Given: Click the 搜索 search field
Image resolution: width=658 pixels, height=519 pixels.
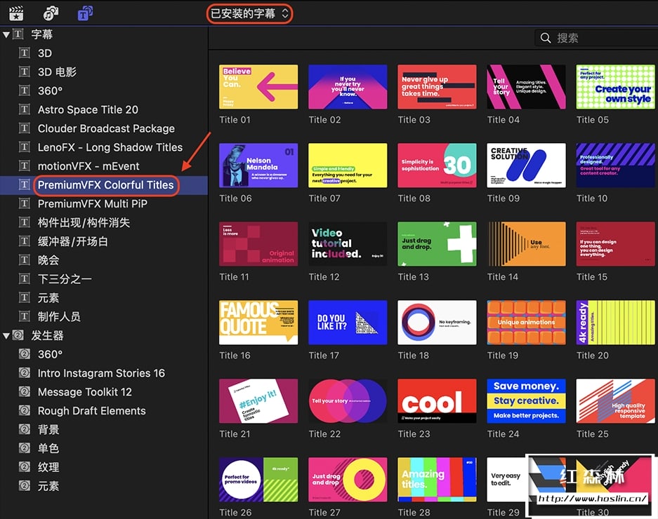Looking at the screenshot, I should click(596, 38).
